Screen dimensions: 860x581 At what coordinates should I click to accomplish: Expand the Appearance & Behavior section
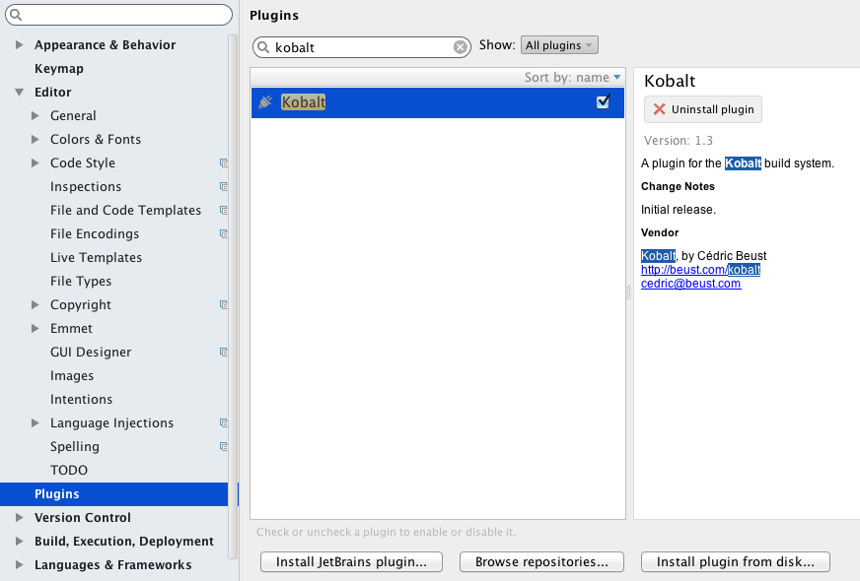point(19,45)
